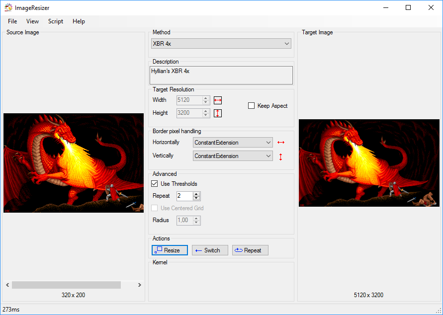The height and width of the screenshot is (315, 443).
Task: Click the 5120 x 3200 target size label
Action: pos(369,295)
